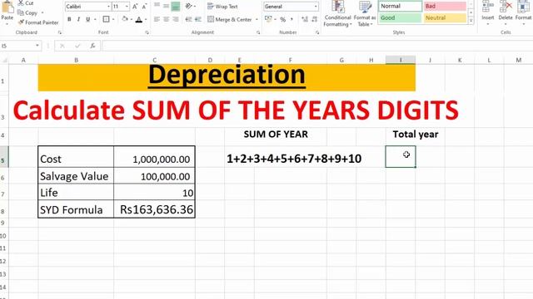The width and height of the screenshot is (533, 299).
Task: Apply the Bad cell style
Action: [445, 6]
